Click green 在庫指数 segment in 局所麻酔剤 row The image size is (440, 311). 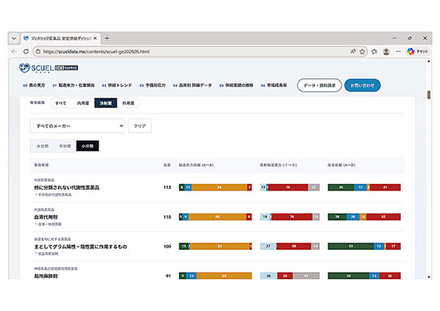click(x=349, y=276)
